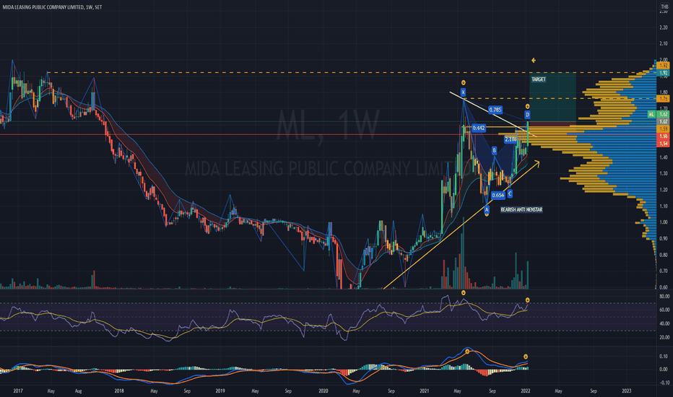The height and width of the screenshot is (397, 673).
Task: Open the THB currency selector
Action: [x=664, y=7]
